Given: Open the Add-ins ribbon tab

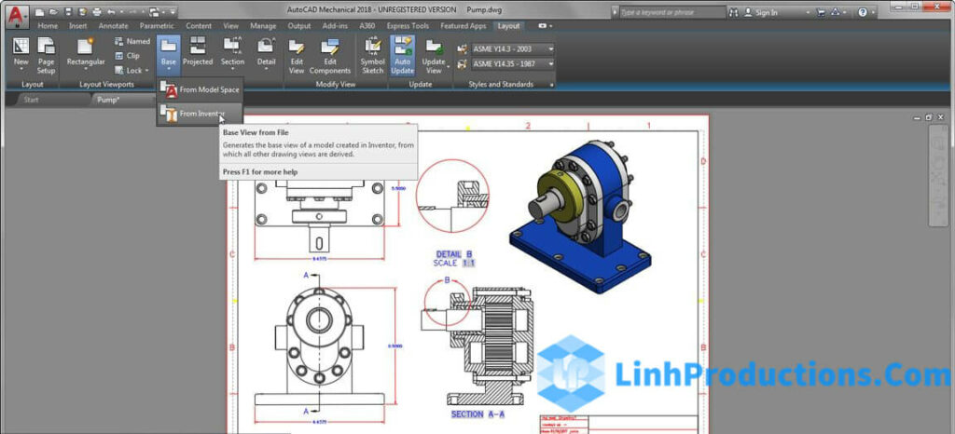Looking at the screenshot, I should point(335,26).
